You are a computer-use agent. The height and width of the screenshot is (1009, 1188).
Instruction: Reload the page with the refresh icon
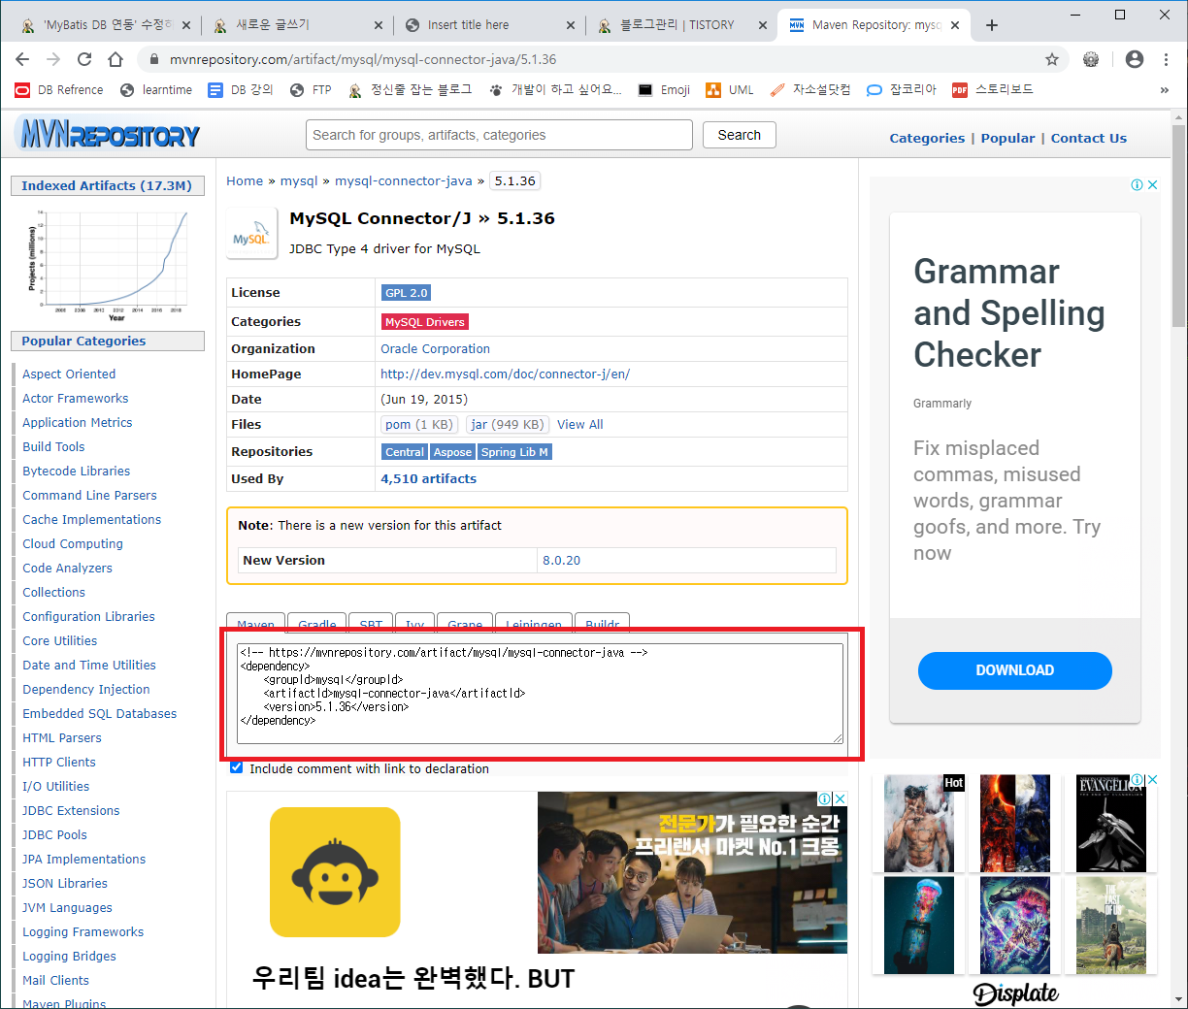pyautogui.click(x=84, y=59)
